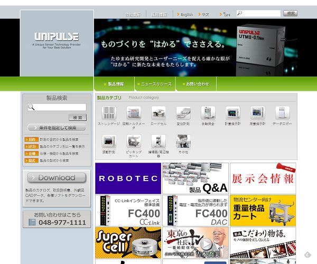The height and width of the screenshot is (264, 317).
Task: Open the FC400 DAC banner
Action: 195,211
